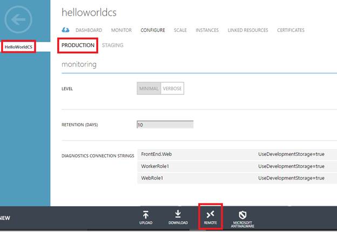Click the monitoring section heading
This screenshot has width=337, height=232.
(x=79, y=64)
